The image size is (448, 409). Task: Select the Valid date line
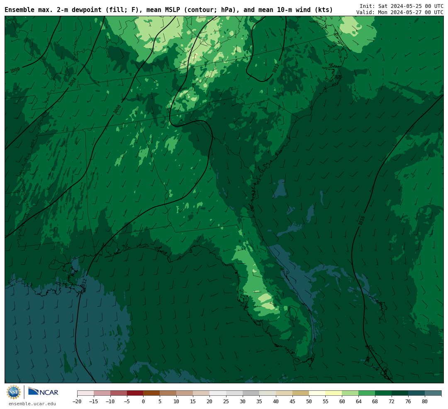pyautogui.click(x=400, y=12)
